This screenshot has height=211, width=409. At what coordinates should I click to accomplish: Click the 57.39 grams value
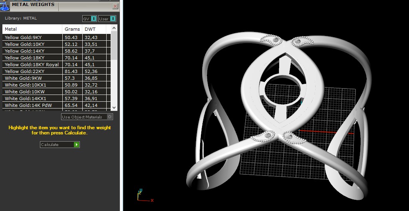click(71, 99)
